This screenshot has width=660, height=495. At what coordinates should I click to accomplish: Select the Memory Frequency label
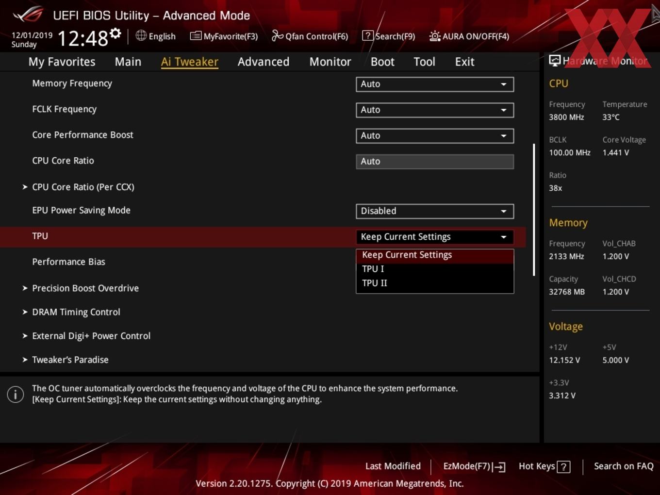coord(72,83)
